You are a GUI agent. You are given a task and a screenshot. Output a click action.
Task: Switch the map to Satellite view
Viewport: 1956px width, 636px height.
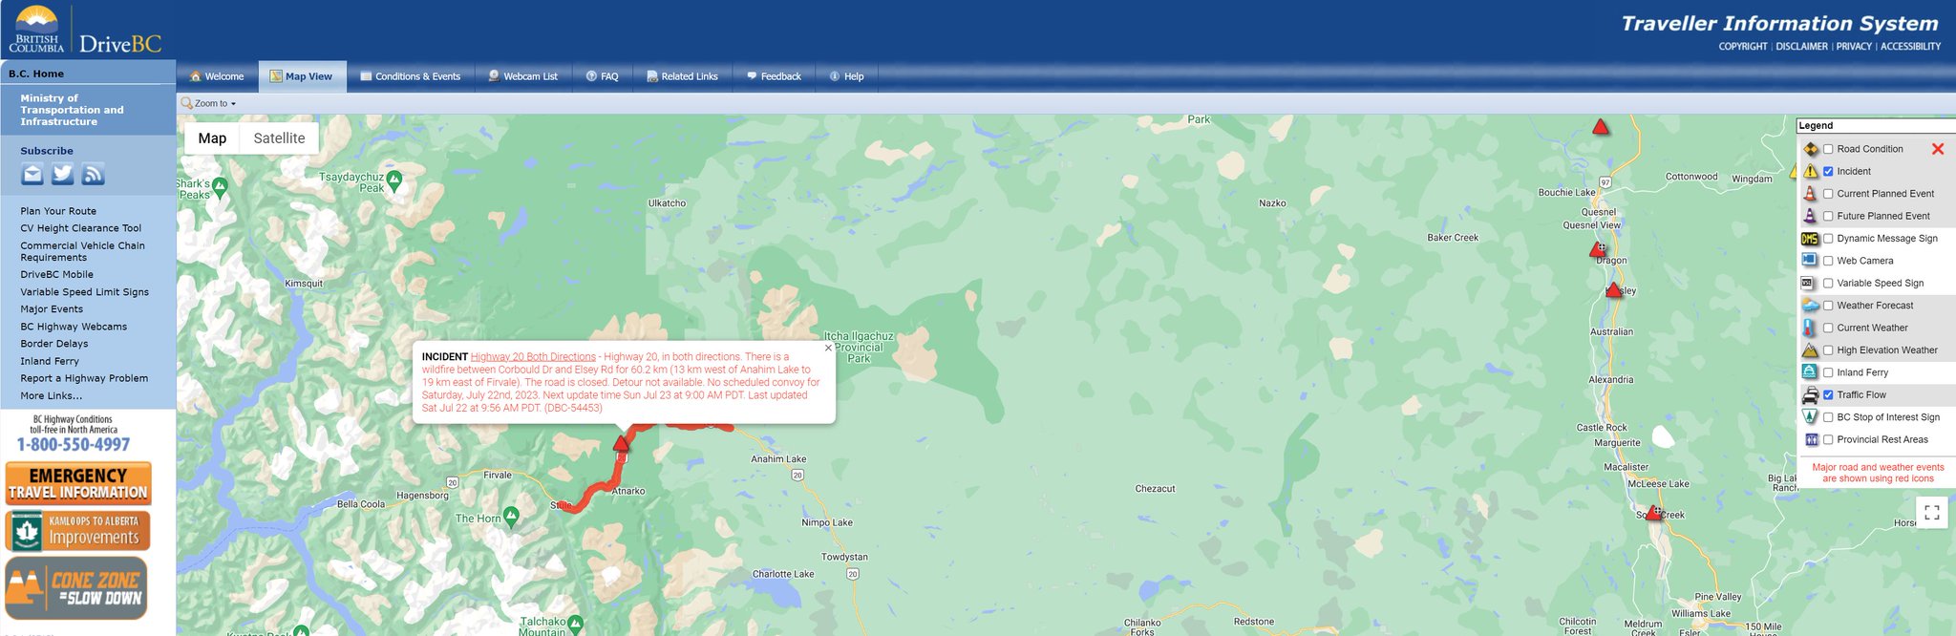(x=279, y=138)
